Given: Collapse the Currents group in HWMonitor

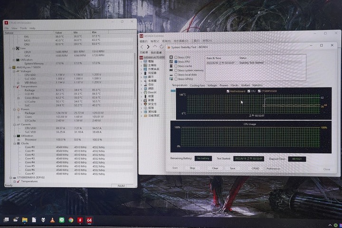Looking at the screenshot, I should click(15, 124).
